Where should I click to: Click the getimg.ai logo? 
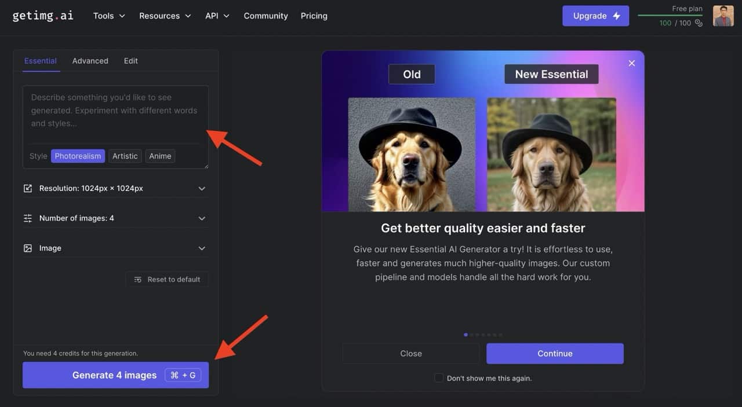(x=42, y=16)
